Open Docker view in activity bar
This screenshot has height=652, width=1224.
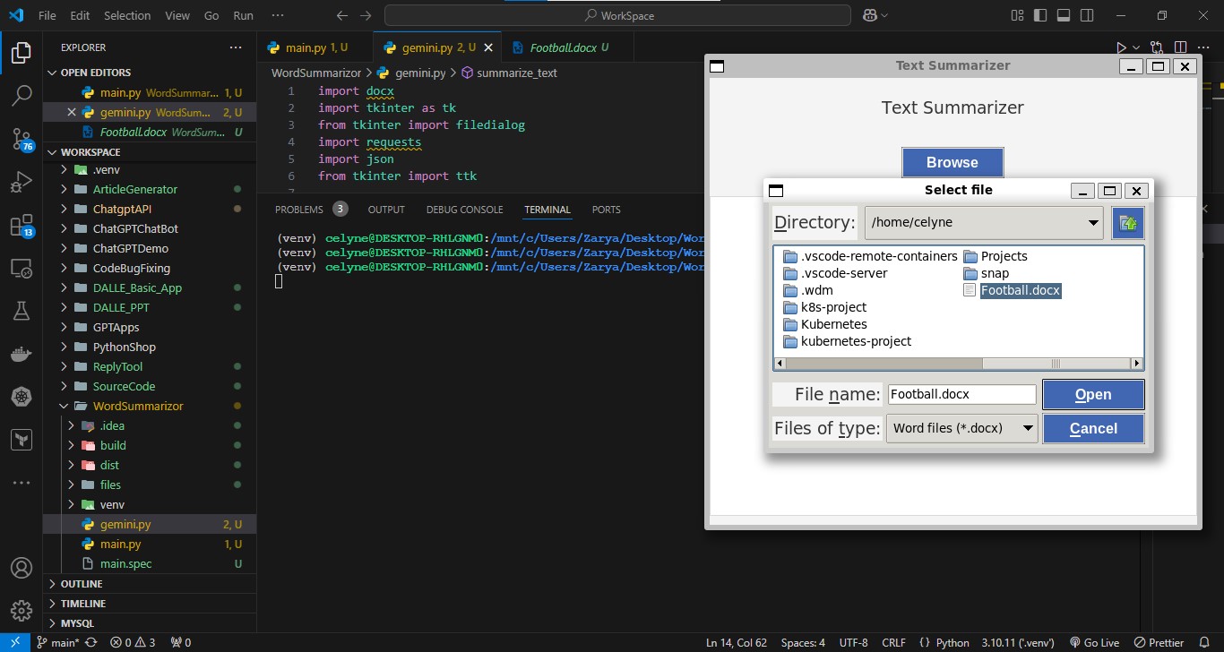[21, 354]
